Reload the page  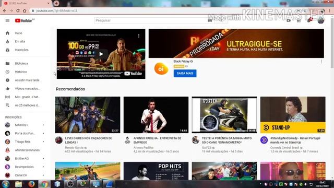tap(18, 10)
